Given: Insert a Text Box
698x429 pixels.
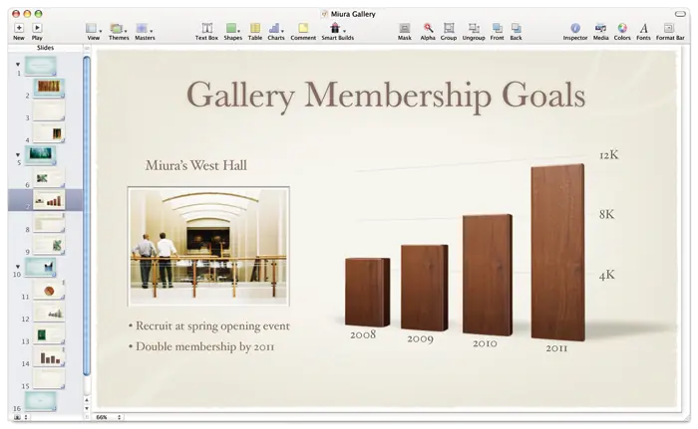Looking at the screenshot, I should 206,31.
